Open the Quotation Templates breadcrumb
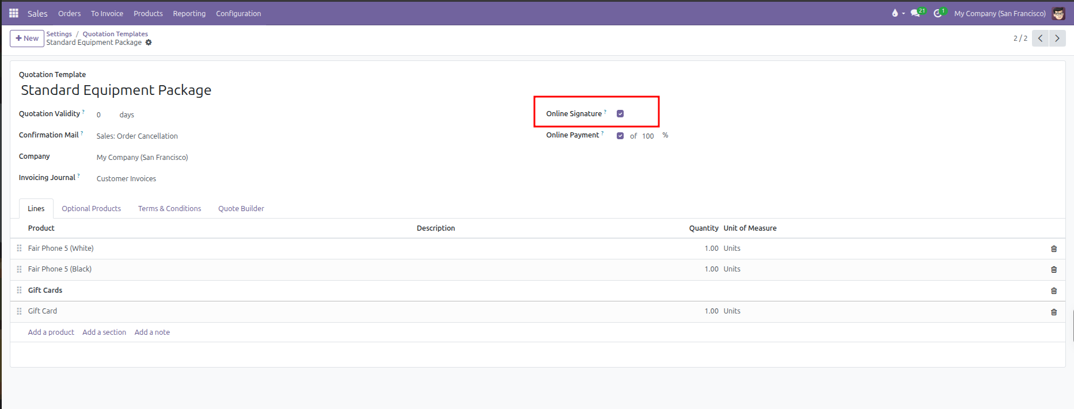Viewport: 1074px width, 409px height. click(x=115, y=34)
